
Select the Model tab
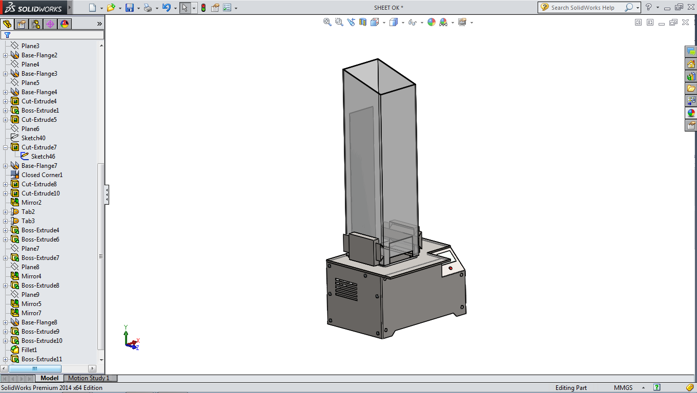point(50,378)
